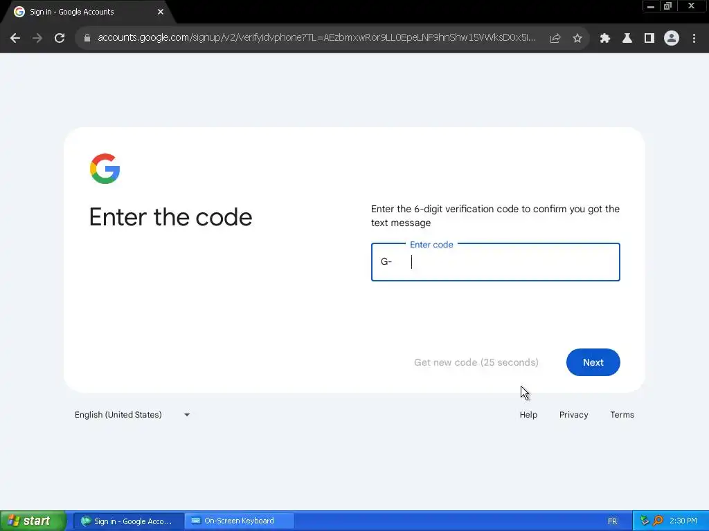Close the Sign in tab

tap(161, 12)
